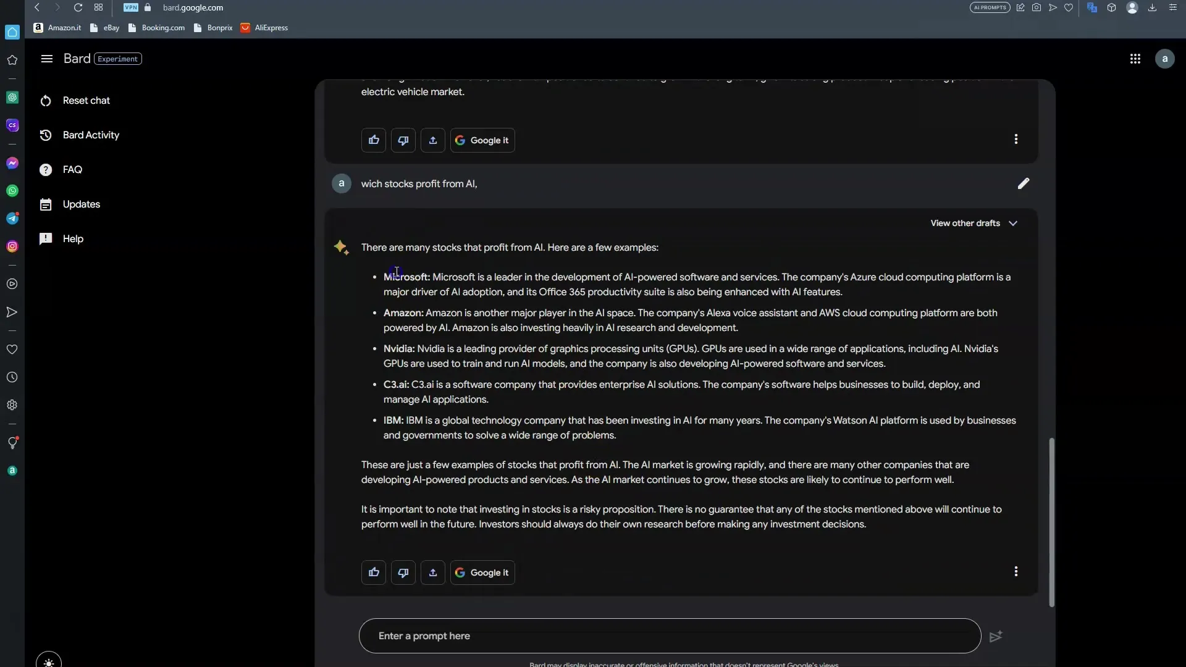Open Bard Activity in sidebar
1186x667 pixels.
90,136
